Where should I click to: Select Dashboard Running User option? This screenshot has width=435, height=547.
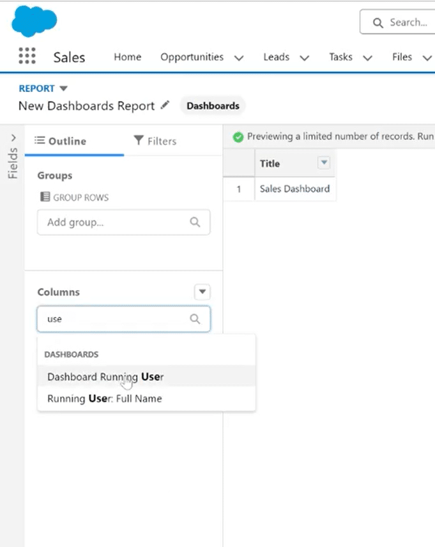click(x=146, y=377)
